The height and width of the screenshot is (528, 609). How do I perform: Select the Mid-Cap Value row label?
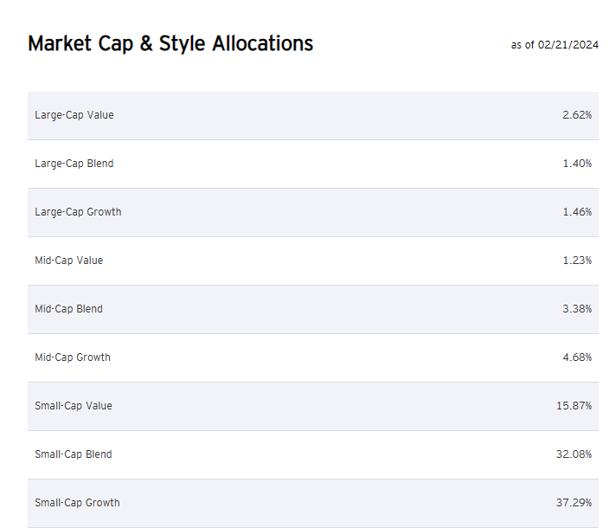point(69,261)
